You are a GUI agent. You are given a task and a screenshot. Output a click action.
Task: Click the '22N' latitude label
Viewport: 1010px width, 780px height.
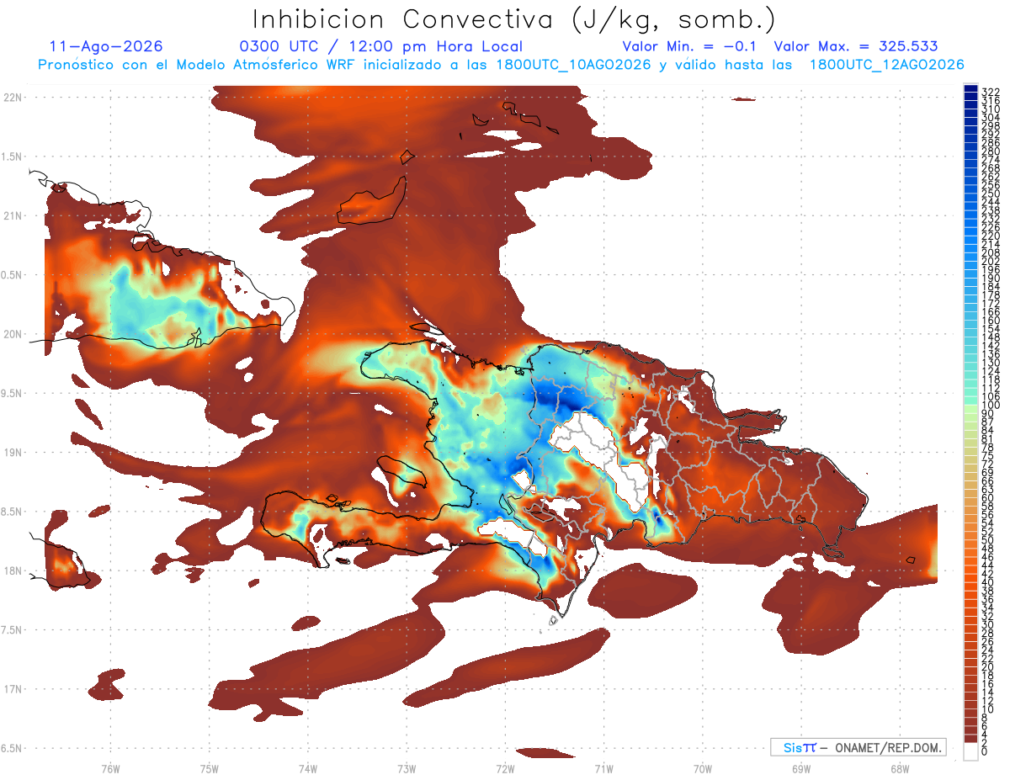13,98
